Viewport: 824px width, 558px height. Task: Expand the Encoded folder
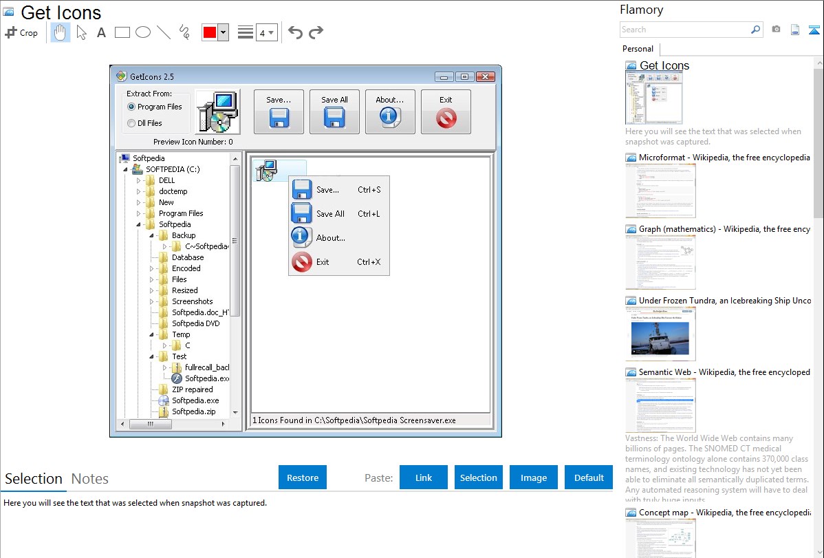151,268
